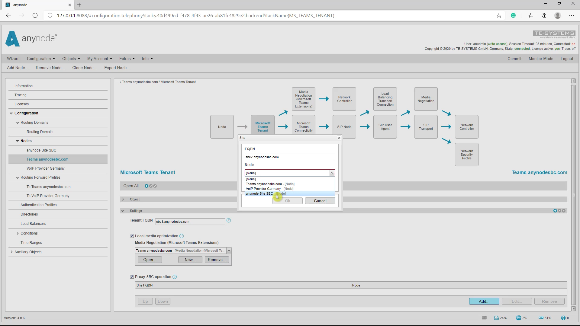Select the Load Balancing Transport Connection block
The image size is (580, 326).
pyautogui.click(x=385, y=99)
